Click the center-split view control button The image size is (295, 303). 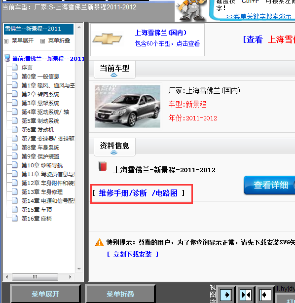coord(246,295)
